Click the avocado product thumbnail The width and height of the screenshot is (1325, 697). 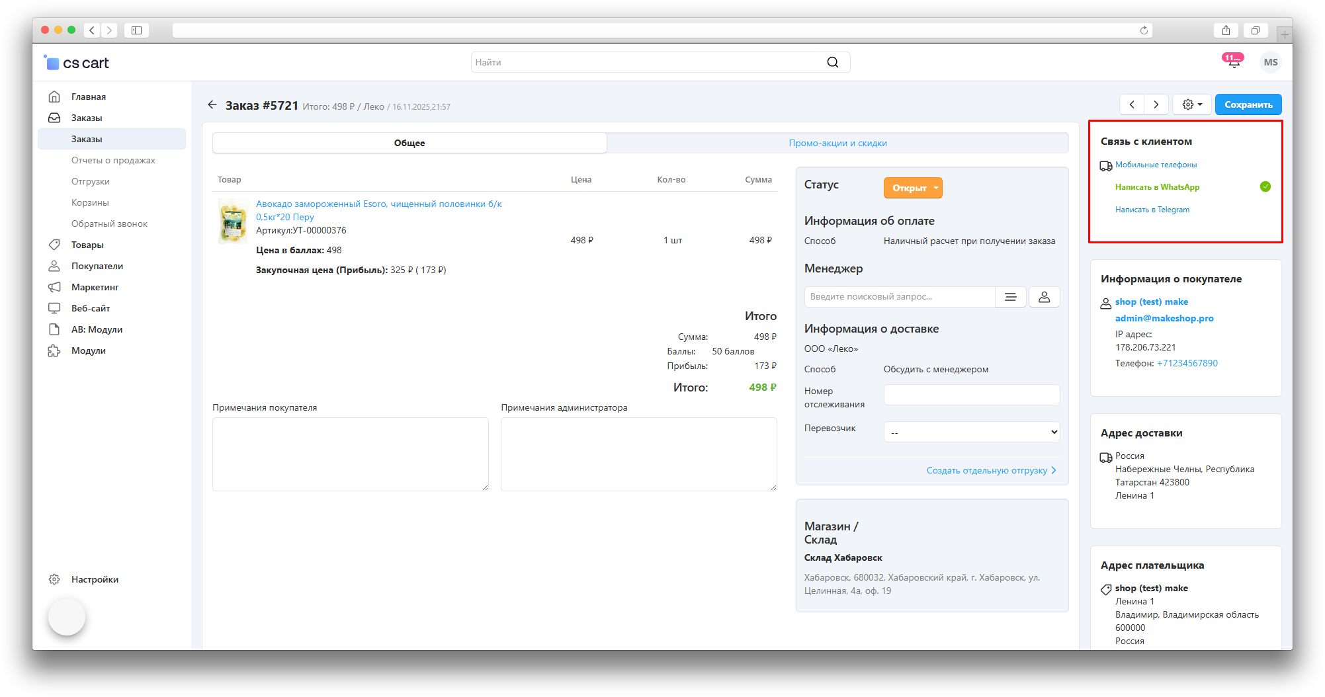tap(233, 222)
